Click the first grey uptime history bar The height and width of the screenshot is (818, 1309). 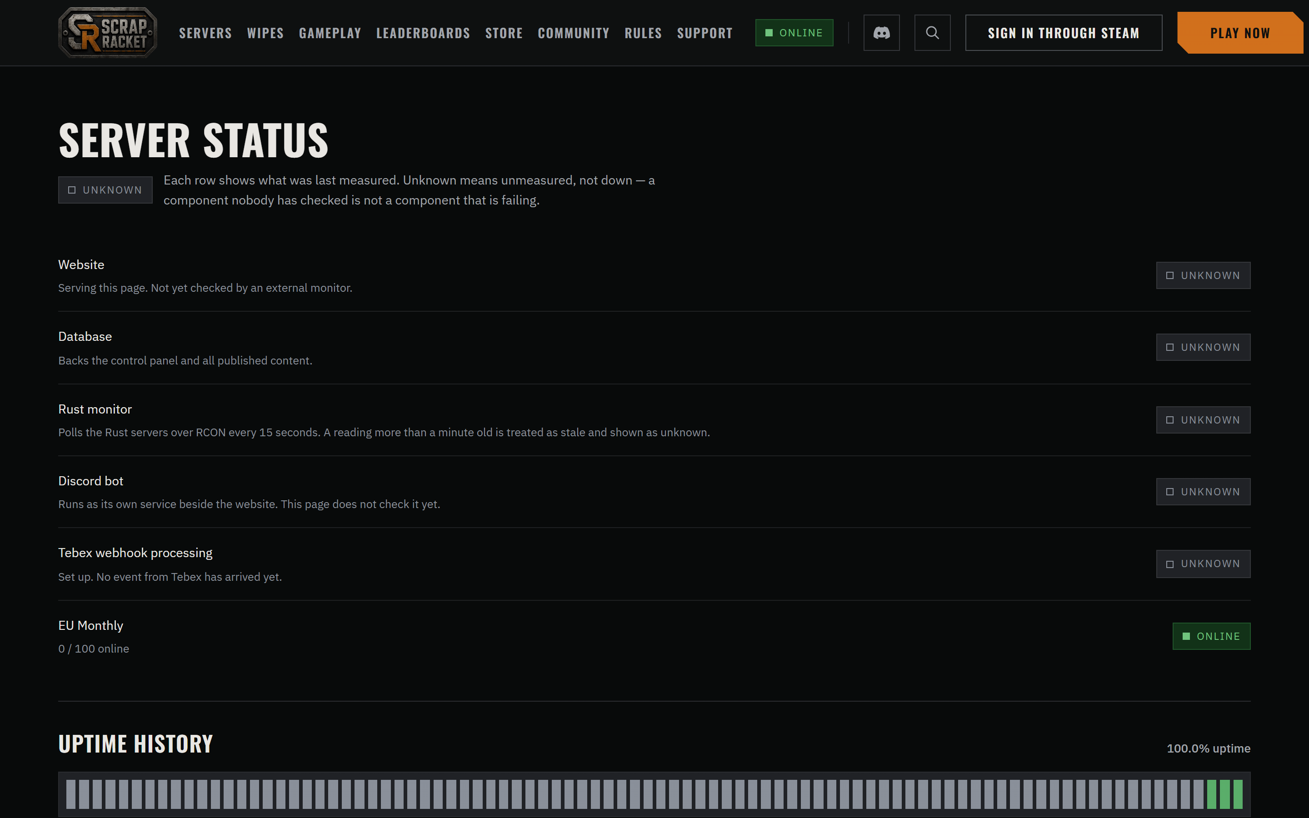(x=71, y=793)
